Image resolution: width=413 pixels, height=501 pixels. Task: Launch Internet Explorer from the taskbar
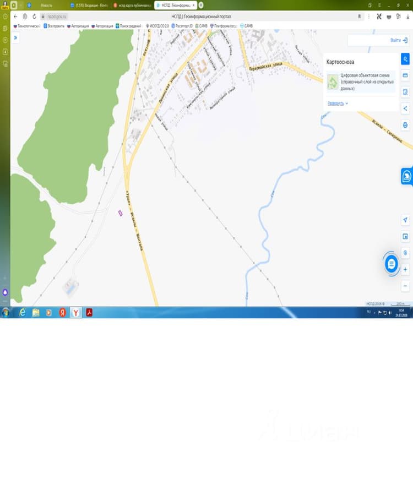click(x=22, y=313)
